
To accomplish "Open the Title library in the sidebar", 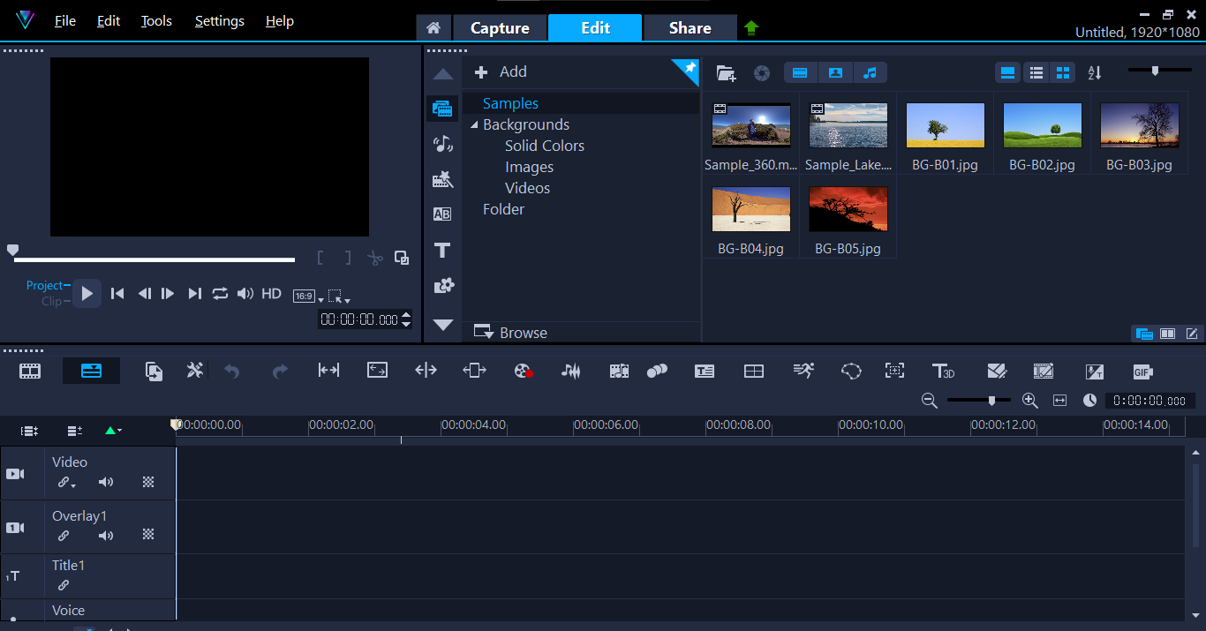I will click(442, 251).
